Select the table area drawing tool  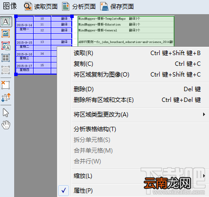(x=6, y=58)
